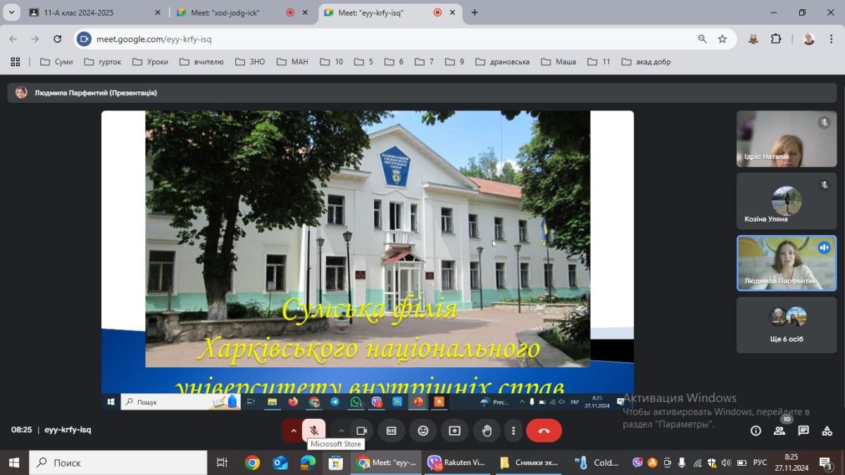Open Chrome three-dot menu
The width and height of the screenshot is (845, 475).
click(831, 39)
